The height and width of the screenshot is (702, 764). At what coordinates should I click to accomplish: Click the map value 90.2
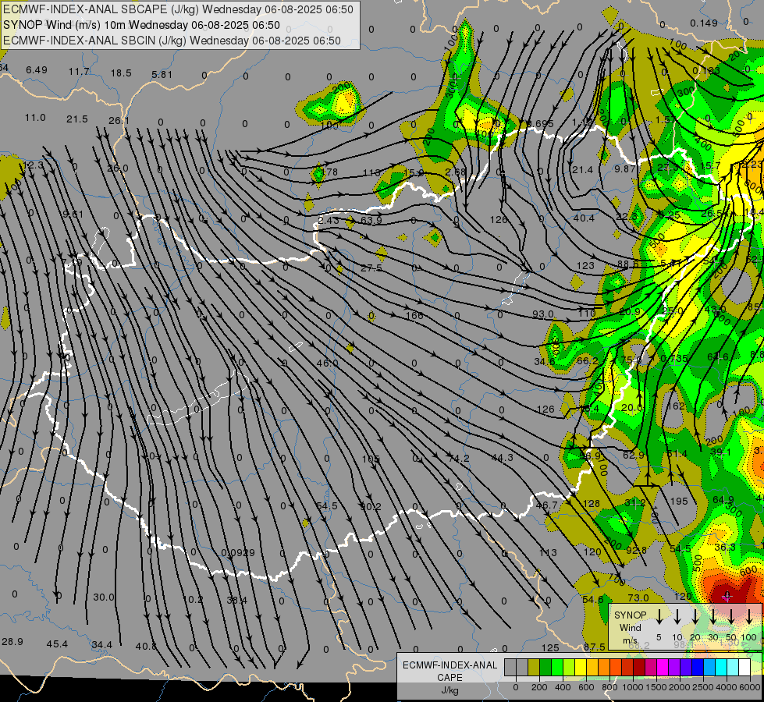click(x=371, y=507)
